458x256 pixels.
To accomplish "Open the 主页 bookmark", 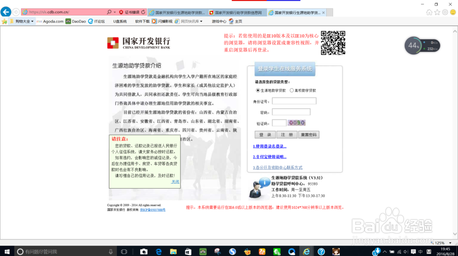I will (235, 22).
